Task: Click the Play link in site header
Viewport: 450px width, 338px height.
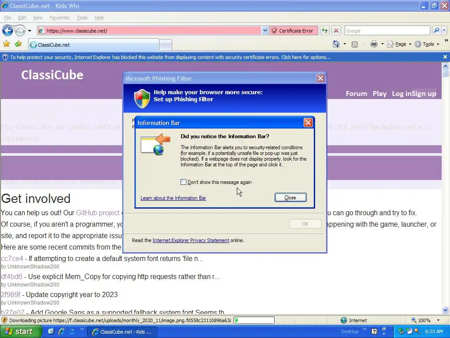Action: 379,94
